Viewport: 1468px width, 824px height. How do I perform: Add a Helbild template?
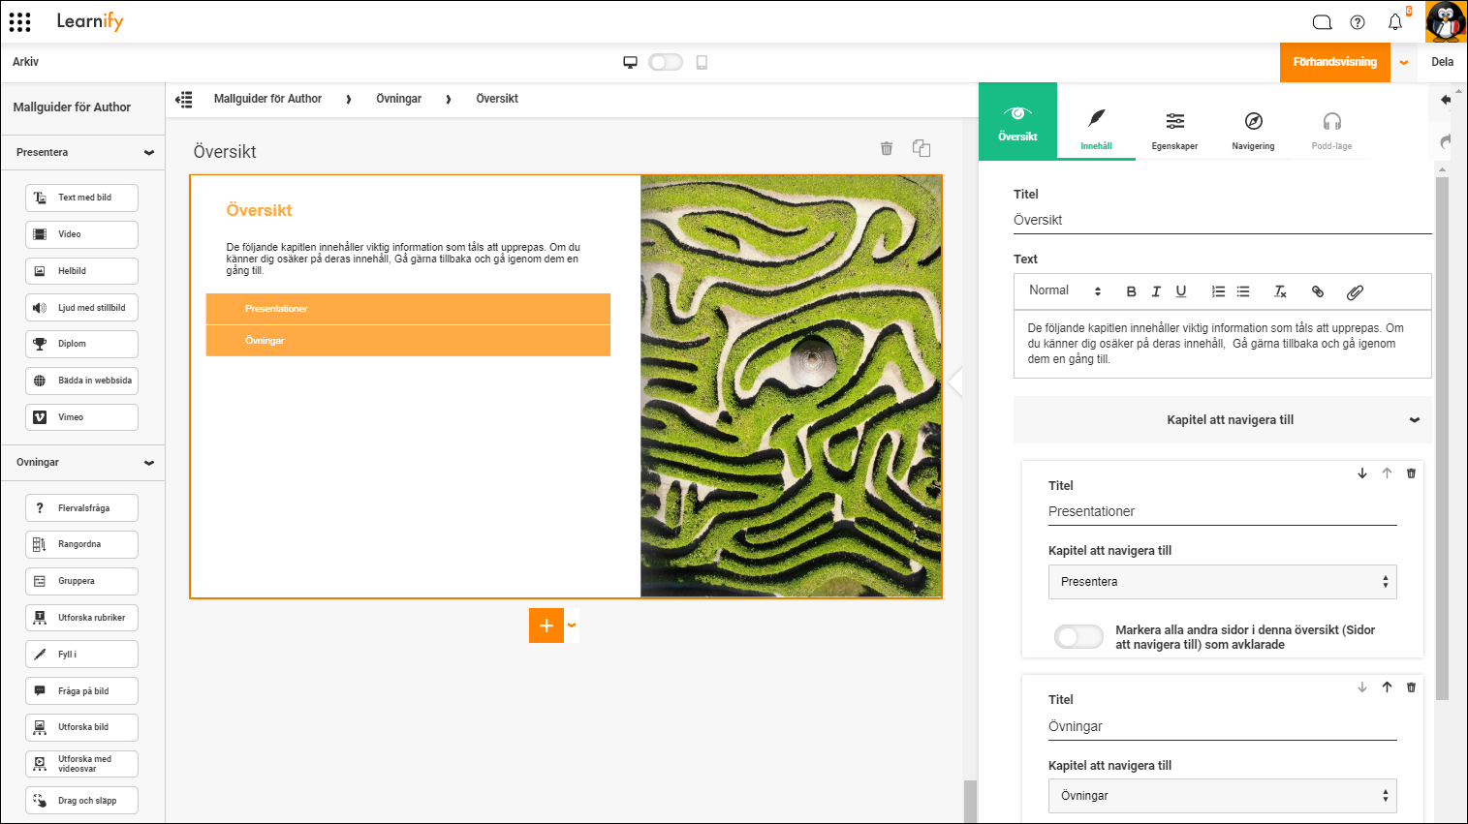point(81,271)
